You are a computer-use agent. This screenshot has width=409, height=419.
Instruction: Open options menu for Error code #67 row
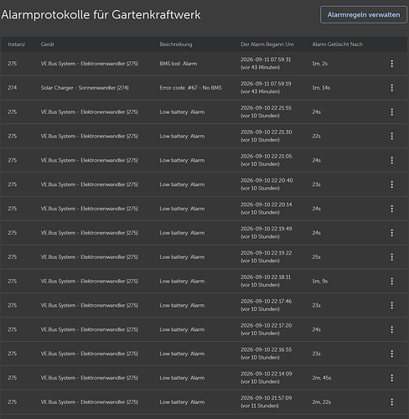point(392,88)
